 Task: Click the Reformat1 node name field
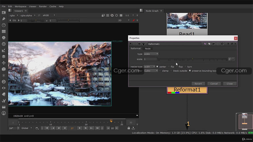(x=174, y=44)
